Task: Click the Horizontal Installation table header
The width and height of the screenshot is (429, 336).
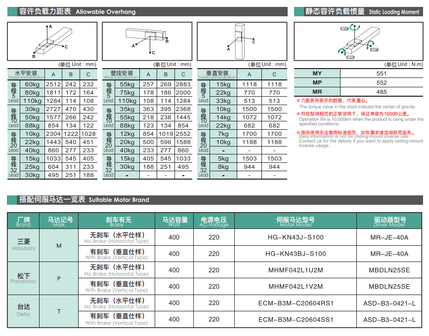Action: click(26, 75)
